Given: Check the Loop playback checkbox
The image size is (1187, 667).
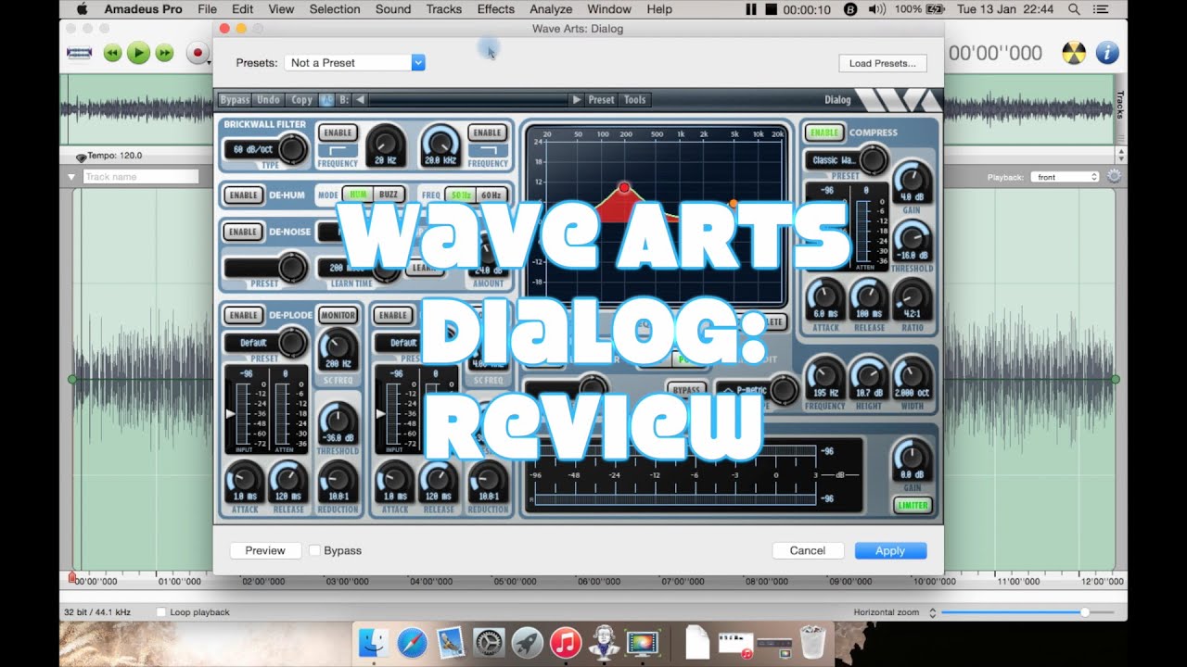Looking at the screenshot, I should (x=162, y=612).
